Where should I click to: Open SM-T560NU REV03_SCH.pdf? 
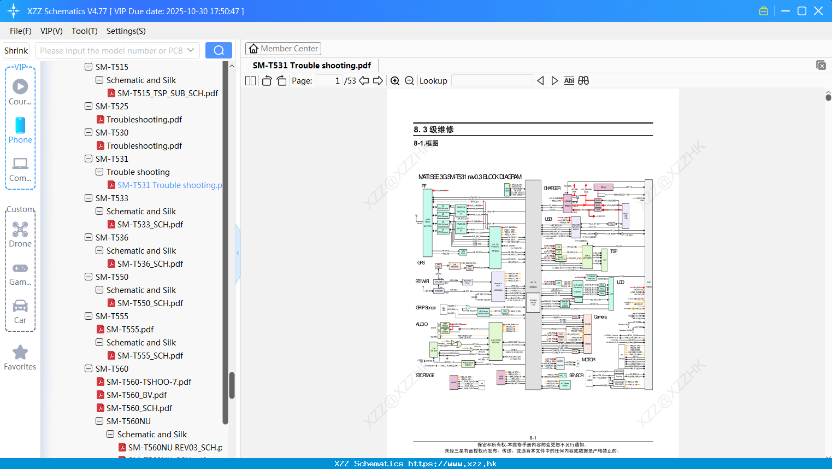click(x=170, y=448)
